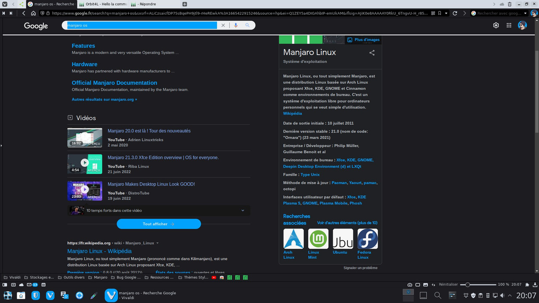Open the taskbar search magnifier

[x=438, y=295]
